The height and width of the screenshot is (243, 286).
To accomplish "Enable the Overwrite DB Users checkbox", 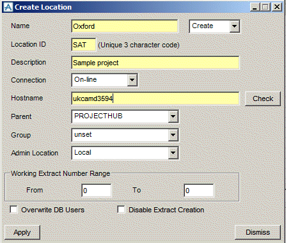I will pos(14,210).
